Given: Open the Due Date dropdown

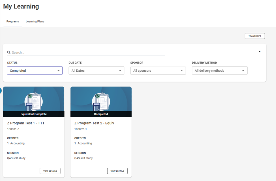Looking at the screenshot, I should 96,71.
